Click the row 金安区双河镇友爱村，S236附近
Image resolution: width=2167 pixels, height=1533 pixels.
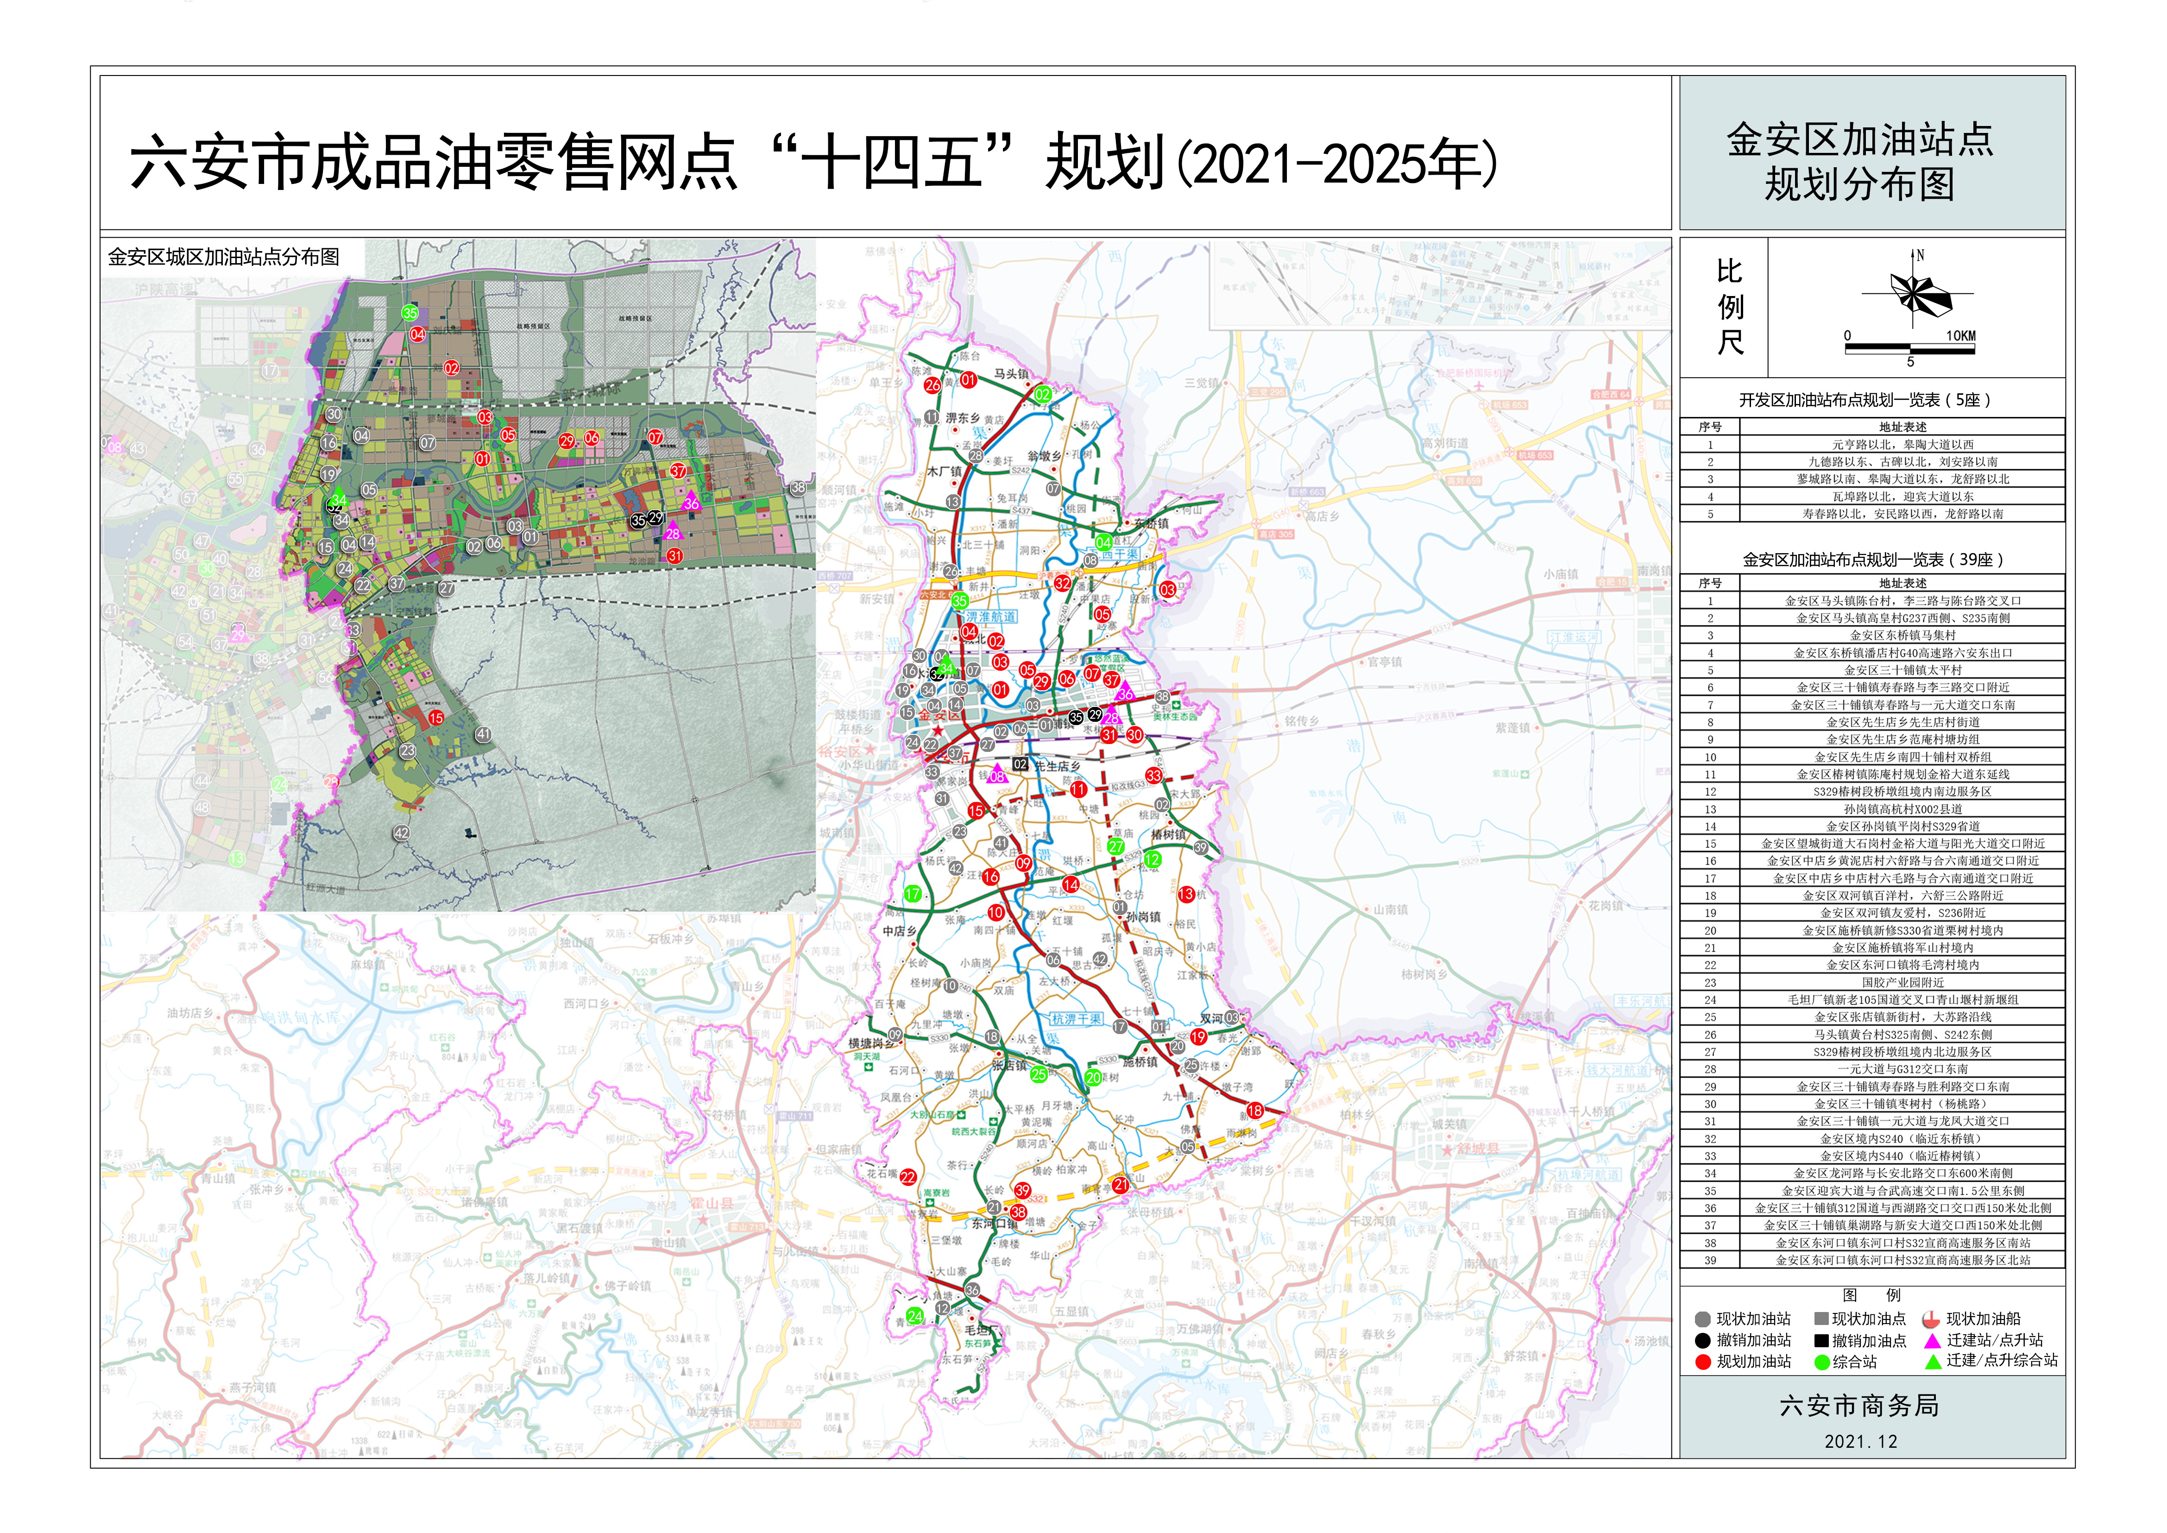pyautogui.click(x=1872, y=913)
